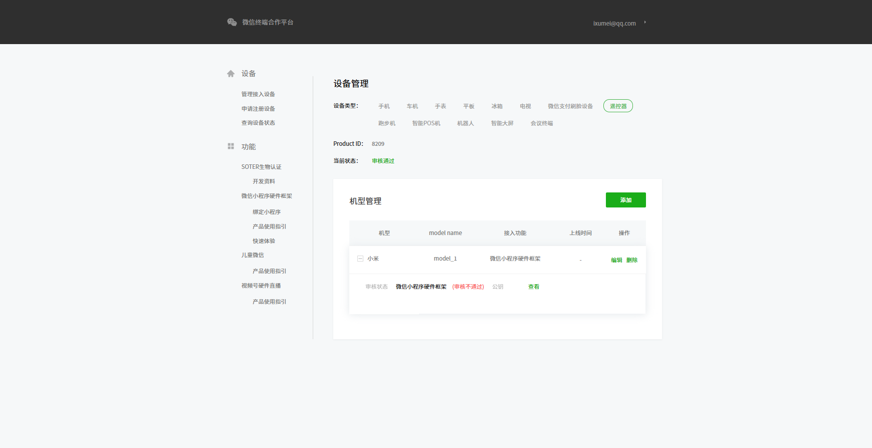The height and width of the screenshot is (448, 872).
Task: Open the ixumei@qq.com account dropdown arrow
Action: click(645, 22)
